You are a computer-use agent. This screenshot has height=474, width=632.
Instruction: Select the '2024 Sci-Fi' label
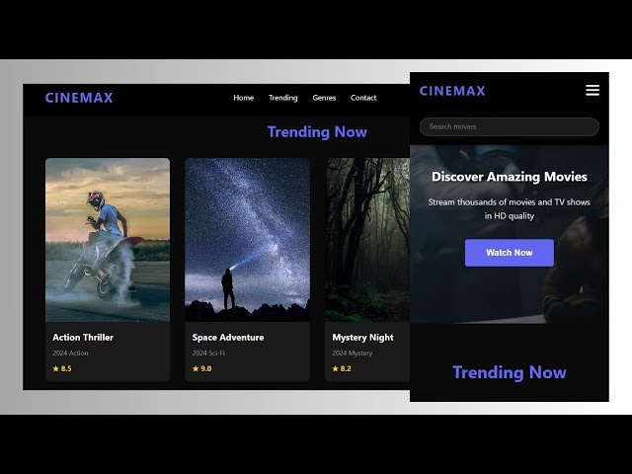(x=208, y=354)
